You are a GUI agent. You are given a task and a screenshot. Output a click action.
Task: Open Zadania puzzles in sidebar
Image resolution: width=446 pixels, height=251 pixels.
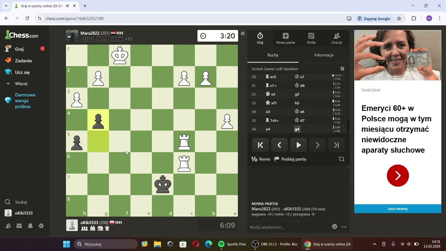(23, 61)
